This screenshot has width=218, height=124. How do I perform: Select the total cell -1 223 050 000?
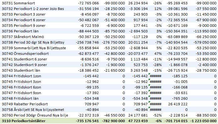(203, 121)
